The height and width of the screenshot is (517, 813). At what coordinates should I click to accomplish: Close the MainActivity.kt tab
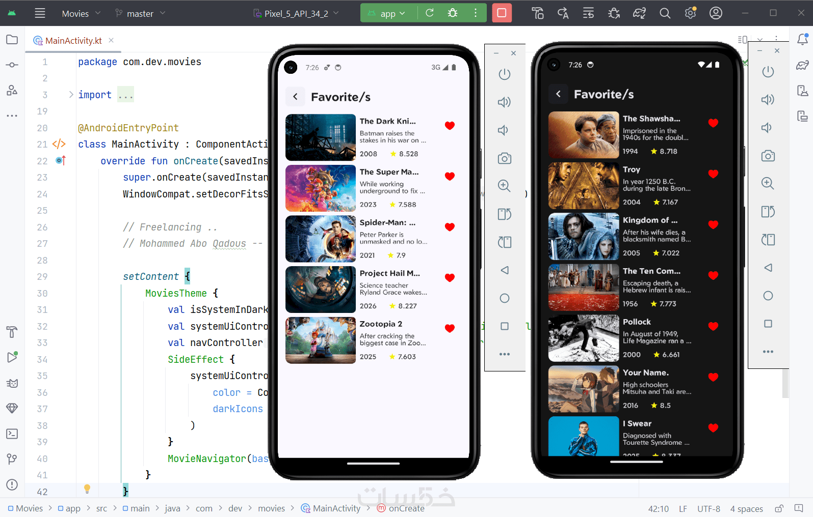111,40
